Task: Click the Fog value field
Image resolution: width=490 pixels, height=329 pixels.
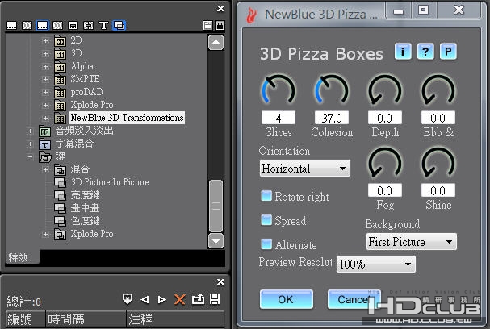Action: click(x=385, y=190)
